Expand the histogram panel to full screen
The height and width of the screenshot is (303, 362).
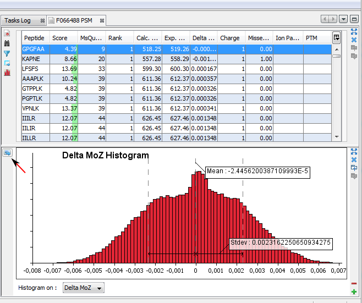click(354, 152)
